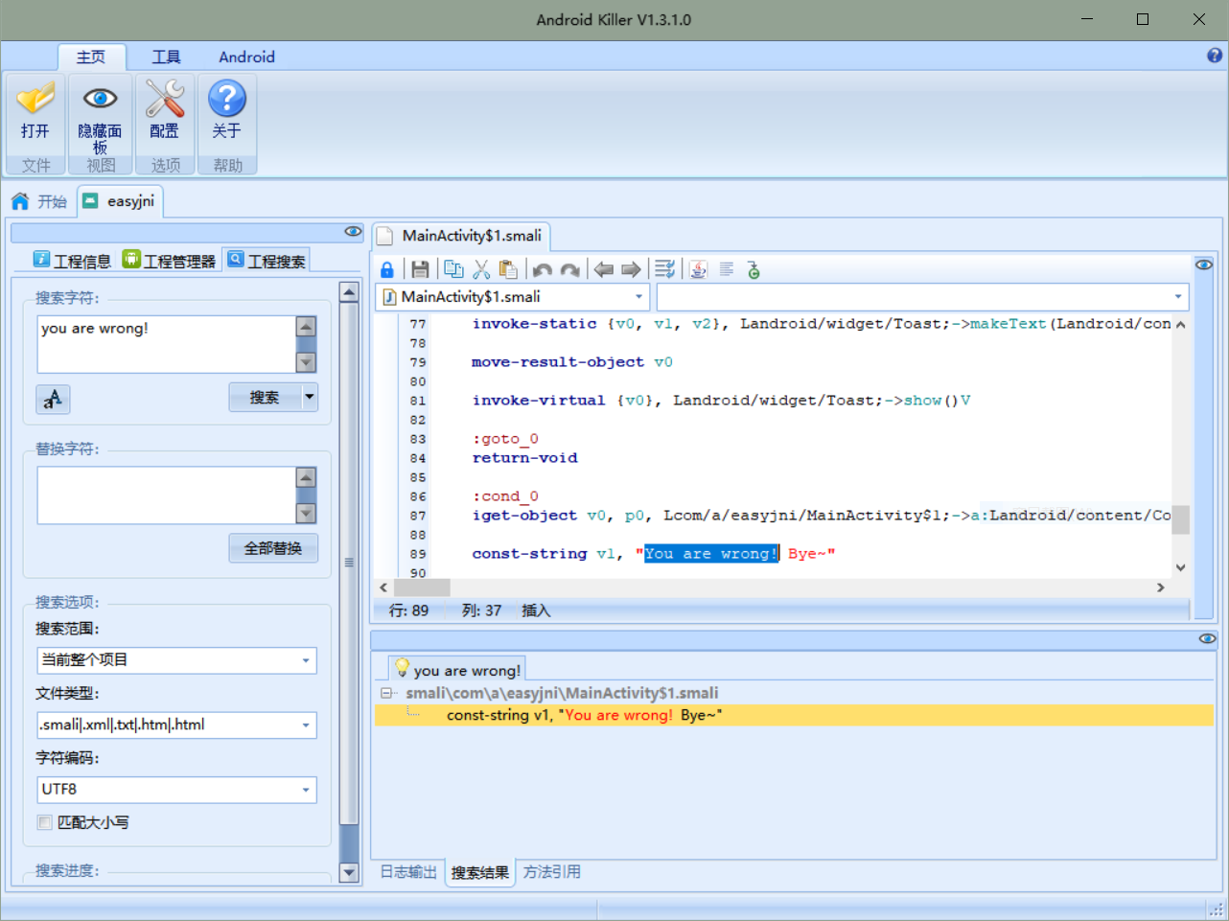Click the case-sensitive font search icon
The image size is (1229, 921).
click(53, 399)
